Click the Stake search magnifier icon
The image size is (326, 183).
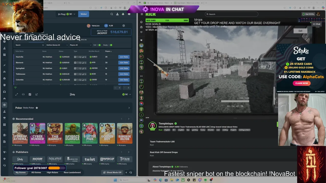tap(112, 14)
